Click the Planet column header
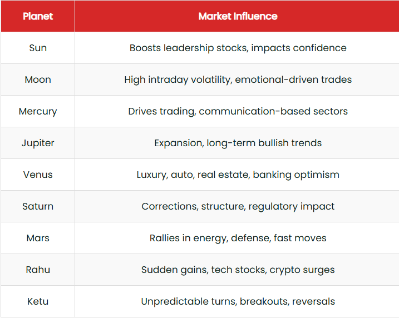399x318 pixels. 38,16
